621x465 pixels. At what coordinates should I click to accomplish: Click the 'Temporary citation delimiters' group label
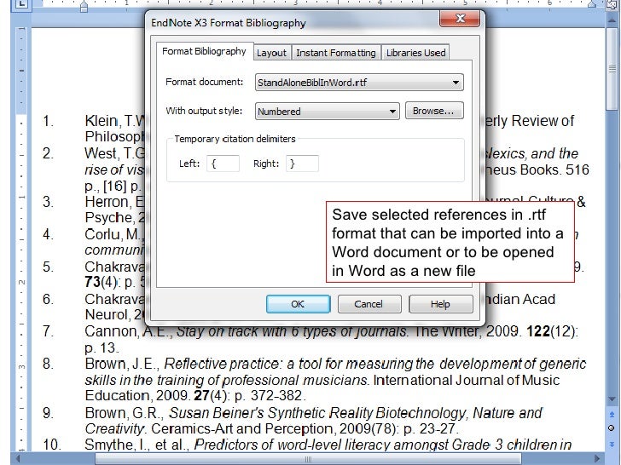click(x=235, y=139)
